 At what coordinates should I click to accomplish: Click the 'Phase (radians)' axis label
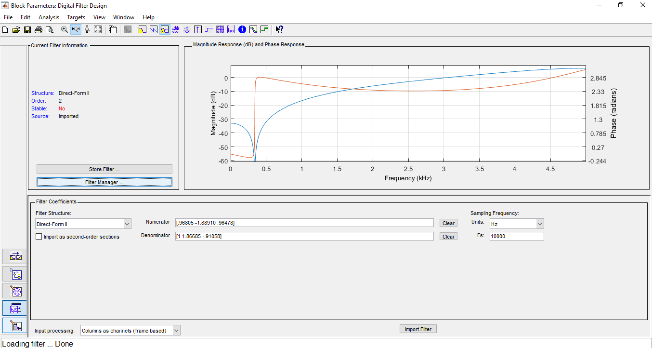(613, 113)
